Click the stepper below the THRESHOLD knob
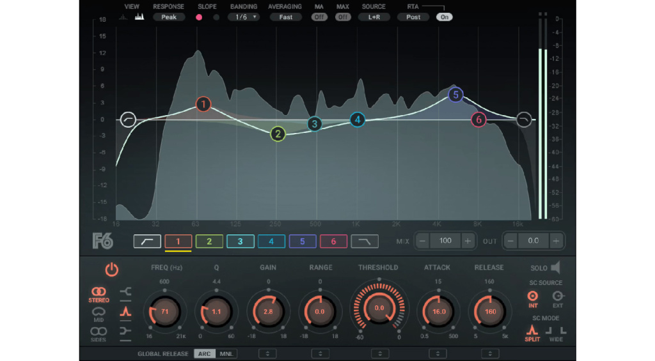Viewport: 655px width, 361px height. [x=380, y=353]
